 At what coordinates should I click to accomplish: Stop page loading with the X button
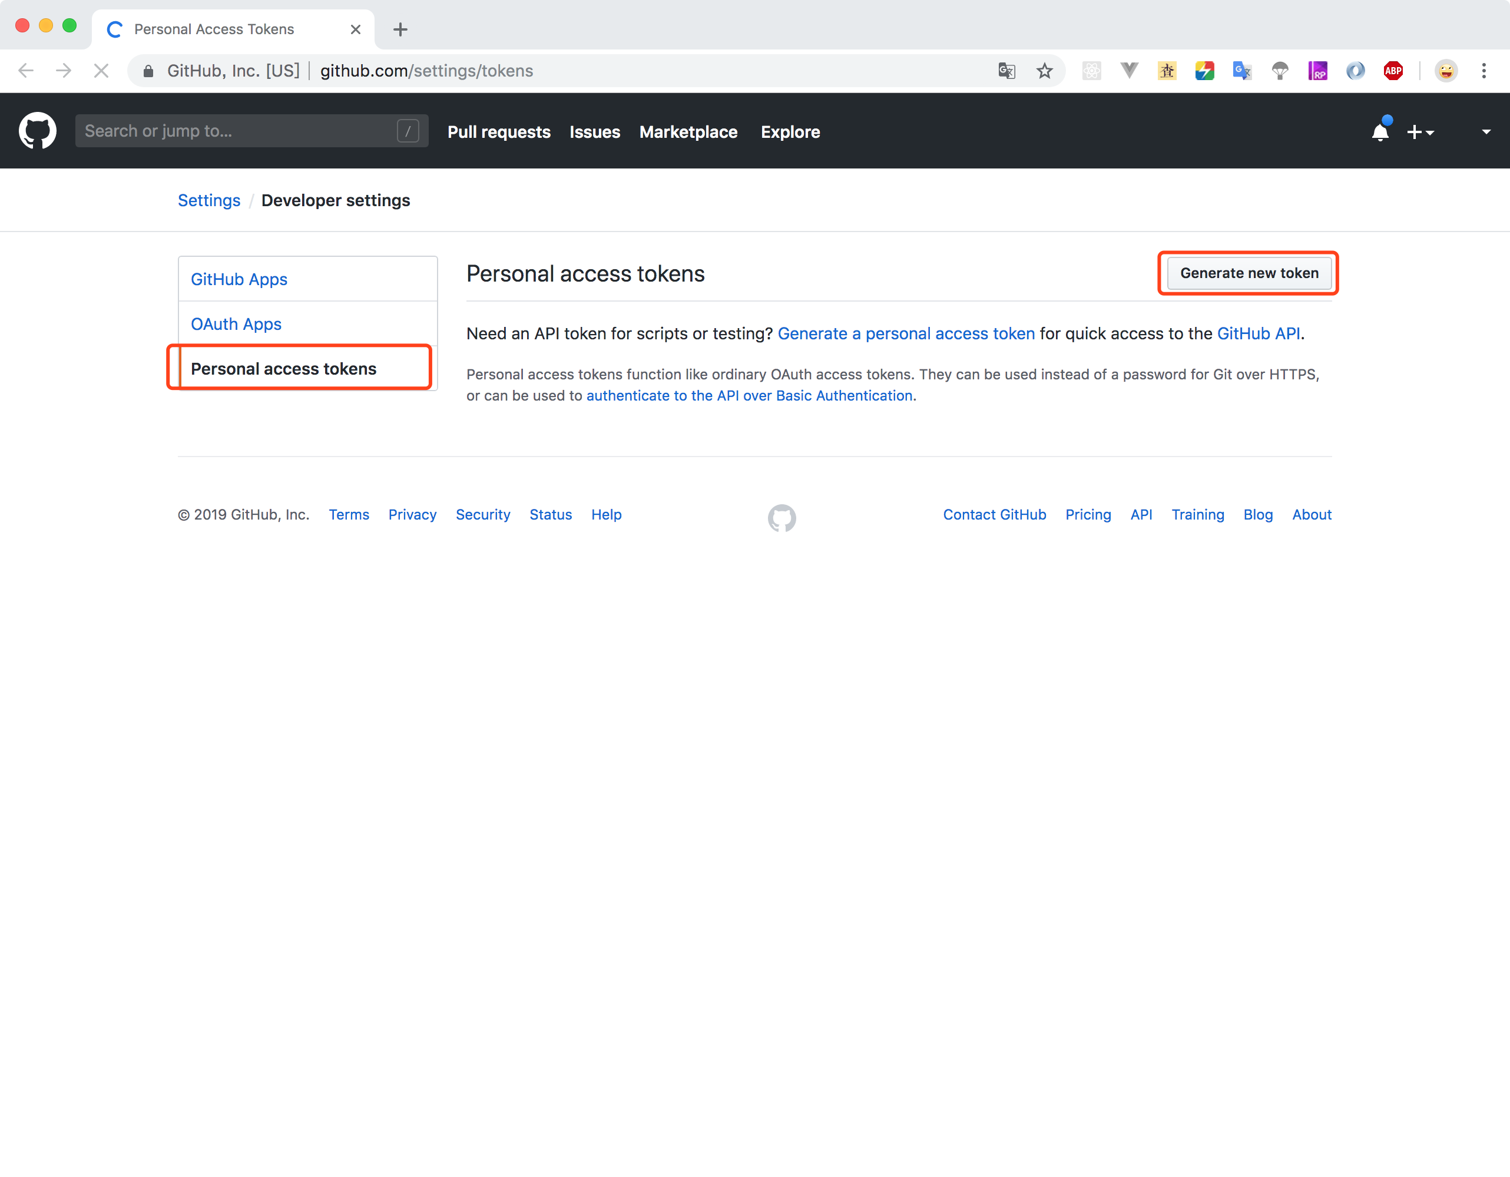click(101, 71)
